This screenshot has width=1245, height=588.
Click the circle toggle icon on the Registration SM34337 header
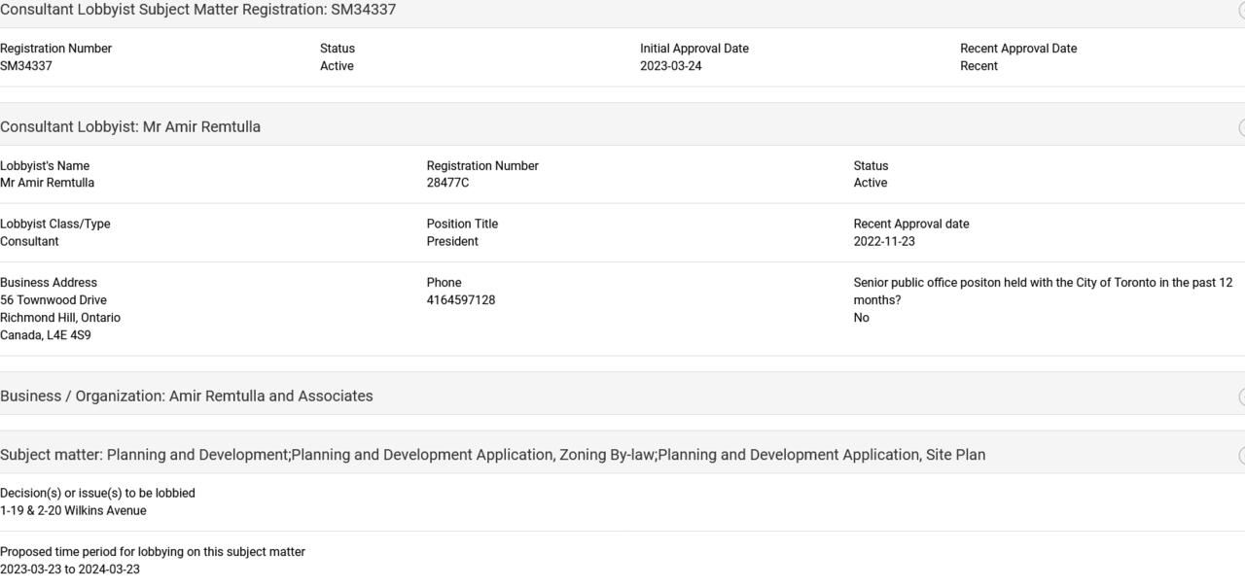[x=1241, y=11]
